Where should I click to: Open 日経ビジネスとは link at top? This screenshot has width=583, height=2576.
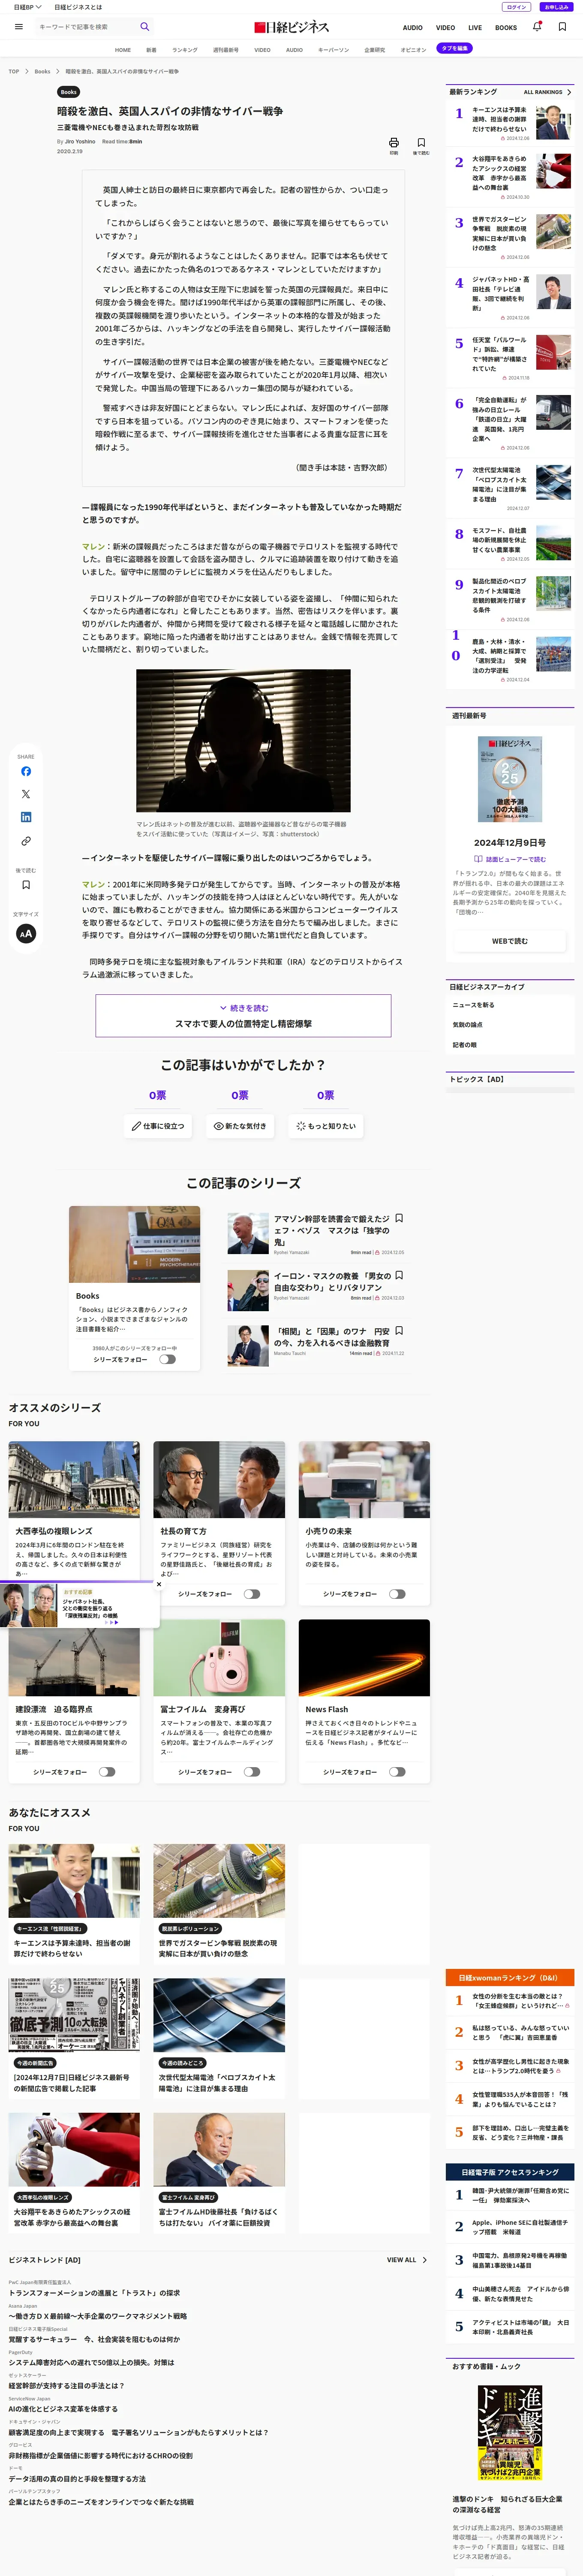tap(78, 7)
